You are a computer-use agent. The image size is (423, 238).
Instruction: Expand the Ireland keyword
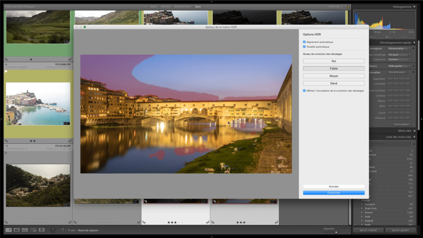tap(362, 221)
